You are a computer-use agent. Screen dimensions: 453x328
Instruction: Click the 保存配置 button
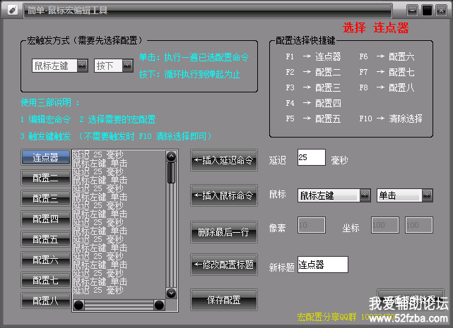point(224,300)
